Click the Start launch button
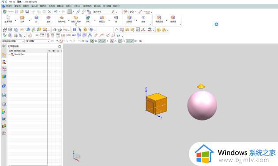This screenshot has width=278, height=166. (8, 12)
